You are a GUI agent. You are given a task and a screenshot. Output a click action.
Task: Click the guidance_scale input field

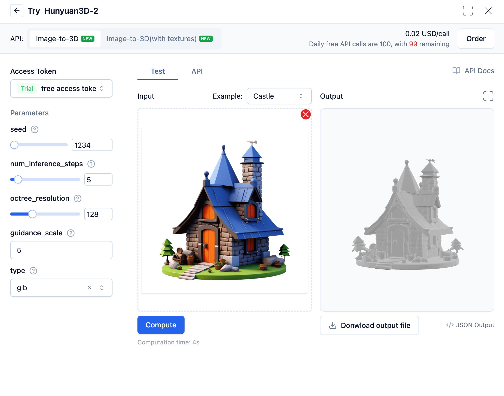(61, 250)
